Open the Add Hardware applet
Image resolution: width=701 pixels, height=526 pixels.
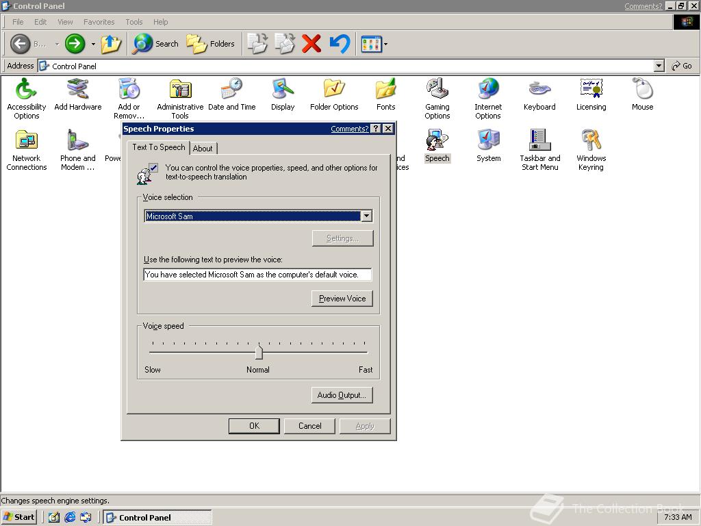click(78, 95)
